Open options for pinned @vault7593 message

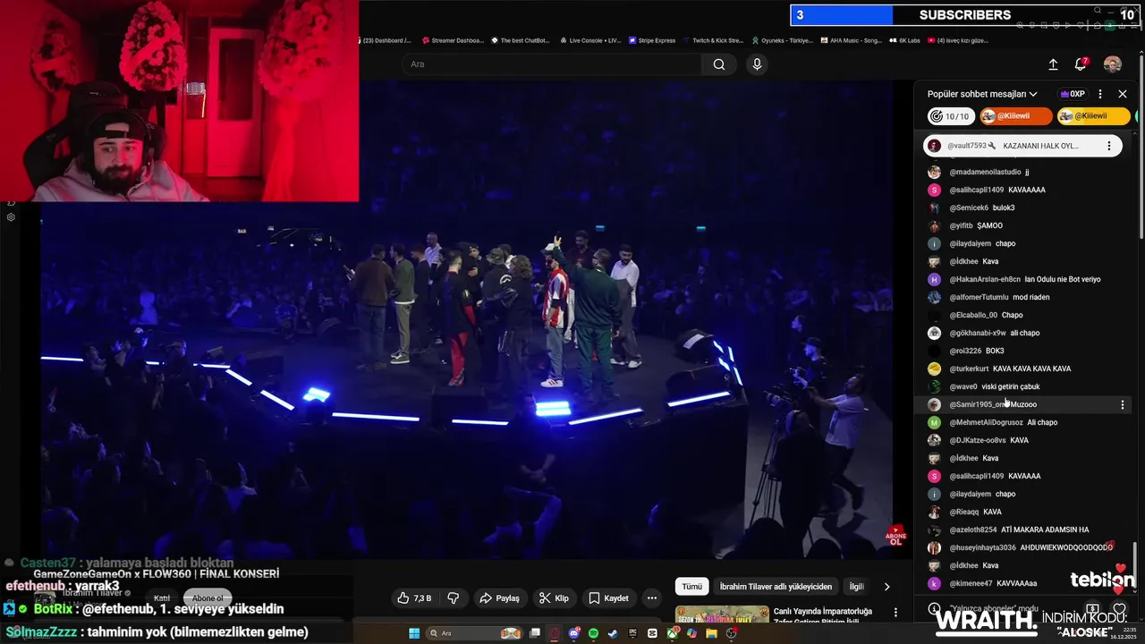1109,146
